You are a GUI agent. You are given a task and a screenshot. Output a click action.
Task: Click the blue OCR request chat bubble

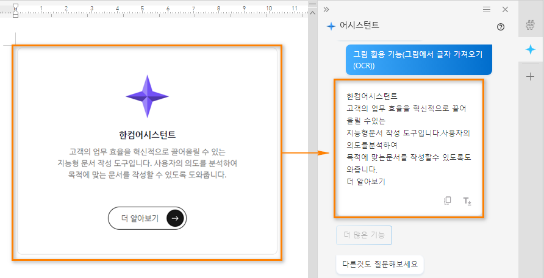(x=419, y=60)
